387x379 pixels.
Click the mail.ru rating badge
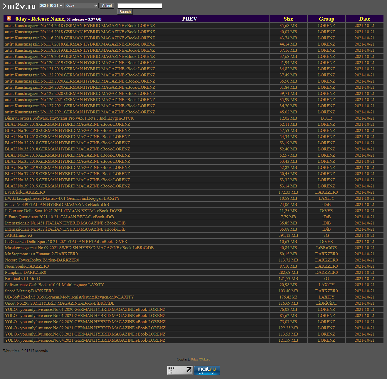pyautogui.click(x=207, y=370)
